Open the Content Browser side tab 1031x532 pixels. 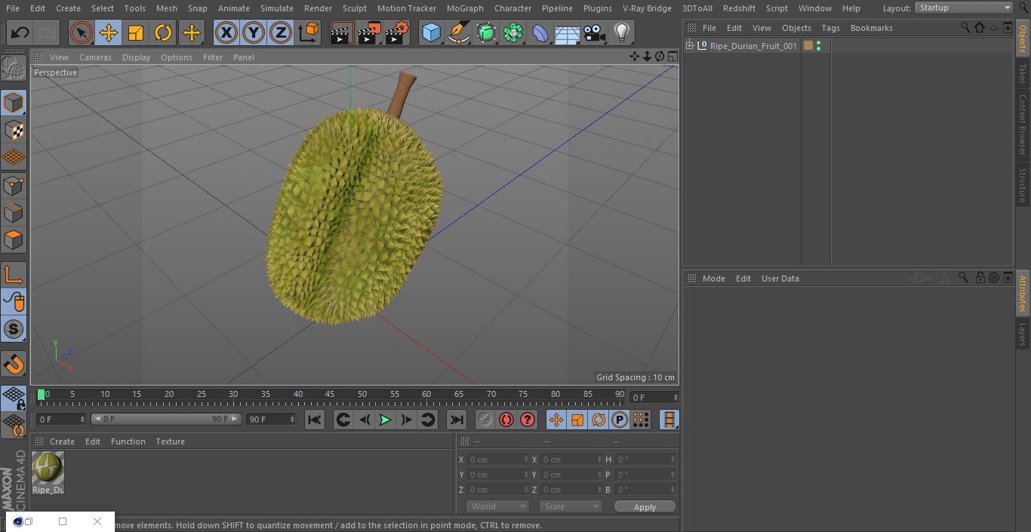(1023, 125)
